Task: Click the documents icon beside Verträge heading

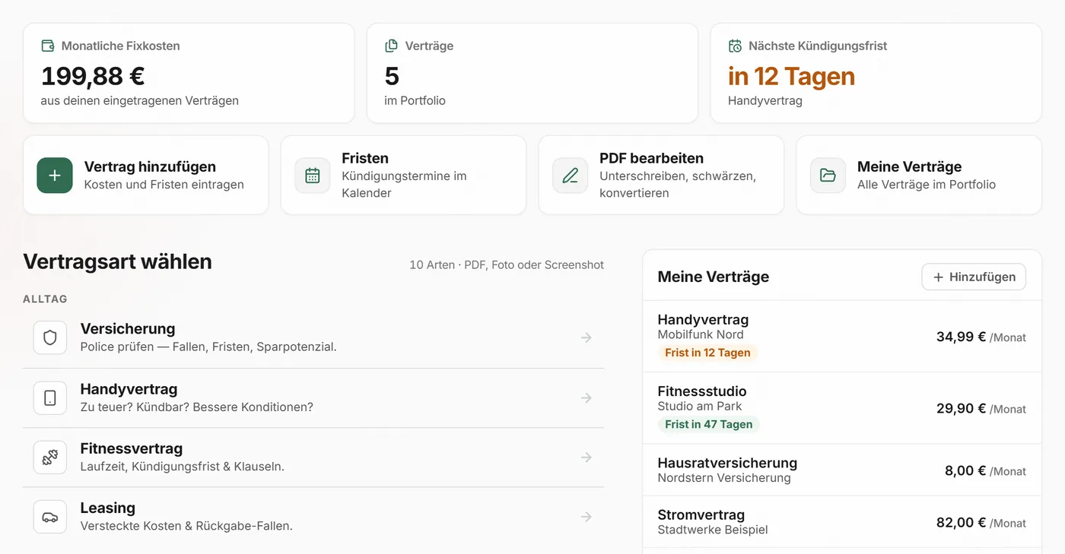Action: (x=392, y=46)
